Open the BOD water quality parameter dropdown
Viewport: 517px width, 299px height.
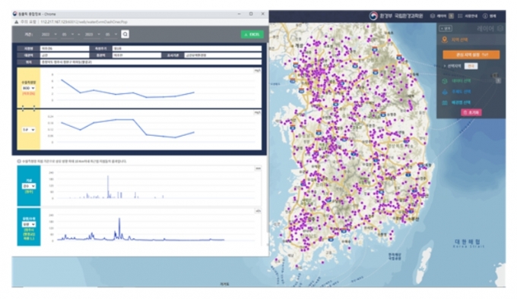click(x=28, y=88)
